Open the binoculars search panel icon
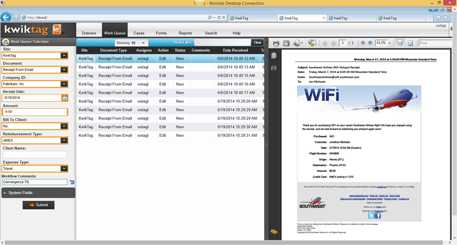 click(274, 68)
